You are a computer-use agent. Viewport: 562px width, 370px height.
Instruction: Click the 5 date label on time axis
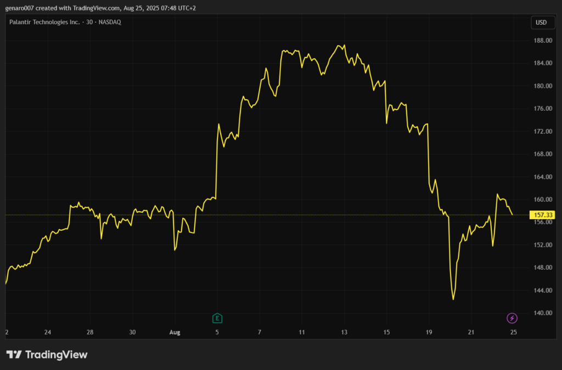point(217,332)
